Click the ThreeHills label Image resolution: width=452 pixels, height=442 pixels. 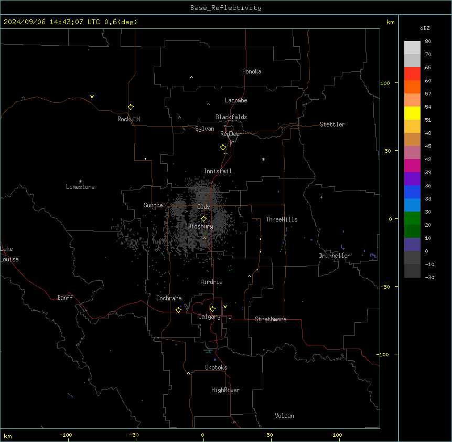[282, 219]
